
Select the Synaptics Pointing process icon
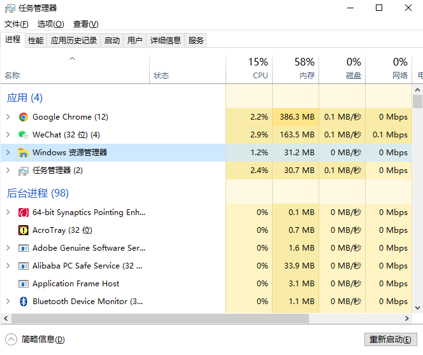[x=24, y=212]
